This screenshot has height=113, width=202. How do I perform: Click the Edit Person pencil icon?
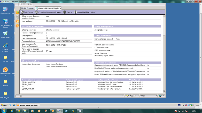click(22, 12)
